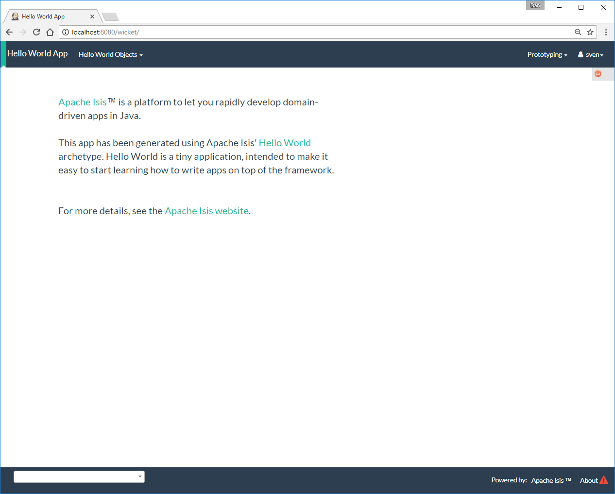Click the browser back arrow

9,32
